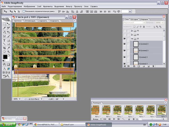Show the layer set 50
Image resolution: width=169 pixels, height=127 pixels.
[124, 35]
